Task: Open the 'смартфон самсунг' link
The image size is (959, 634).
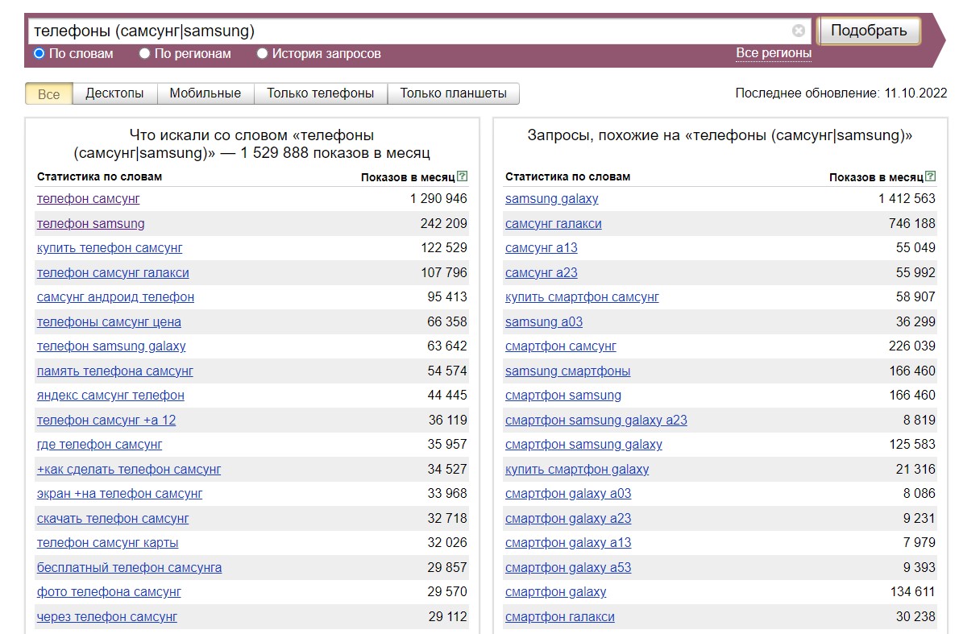Action: point(561,346)
